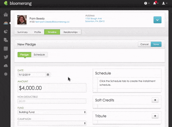Cancel the new pledge

pyautogui.click(x=144, y=44)
